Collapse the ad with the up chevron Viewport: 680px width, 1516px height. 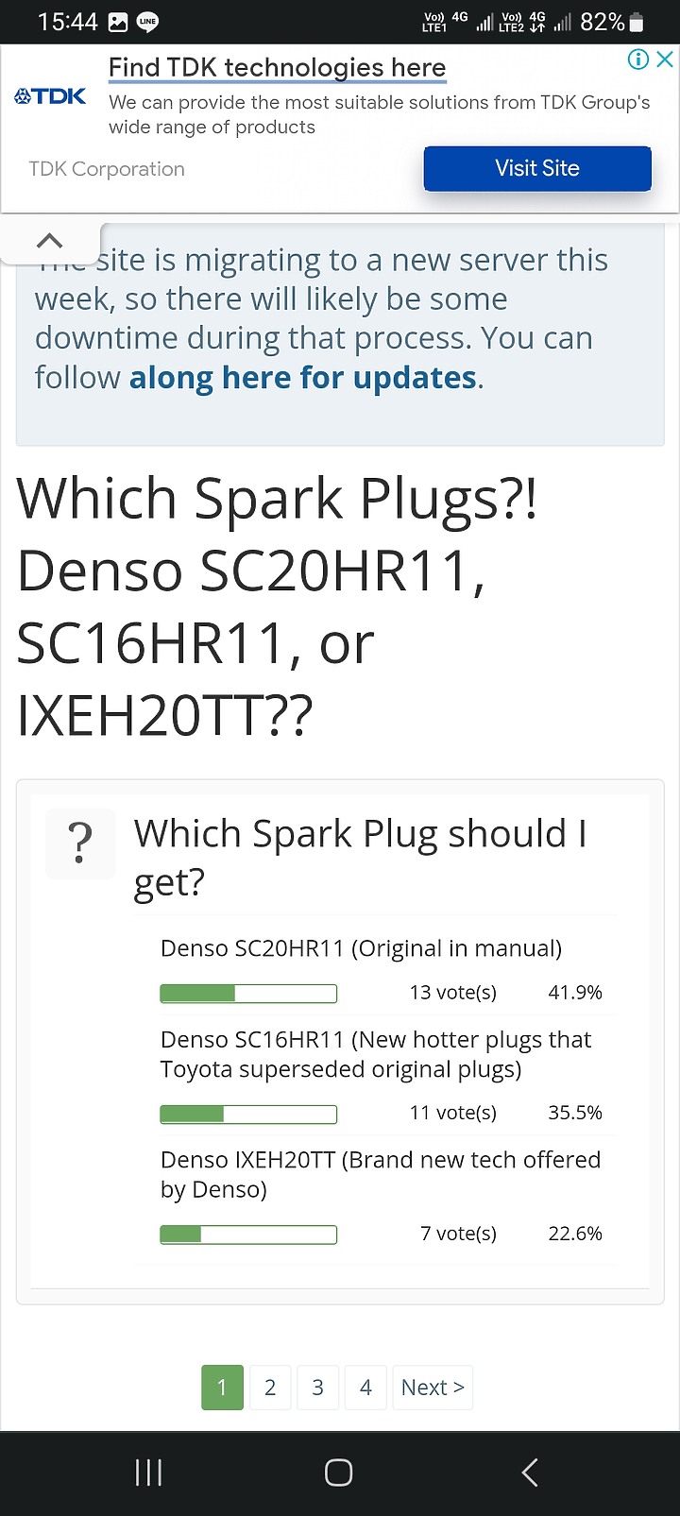point(49,242)
